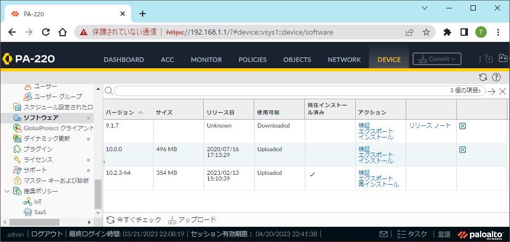Open the tab search chevron in title bar
Image resolution: width=510 pixels, height=242 pixels.
coord(425,8)
